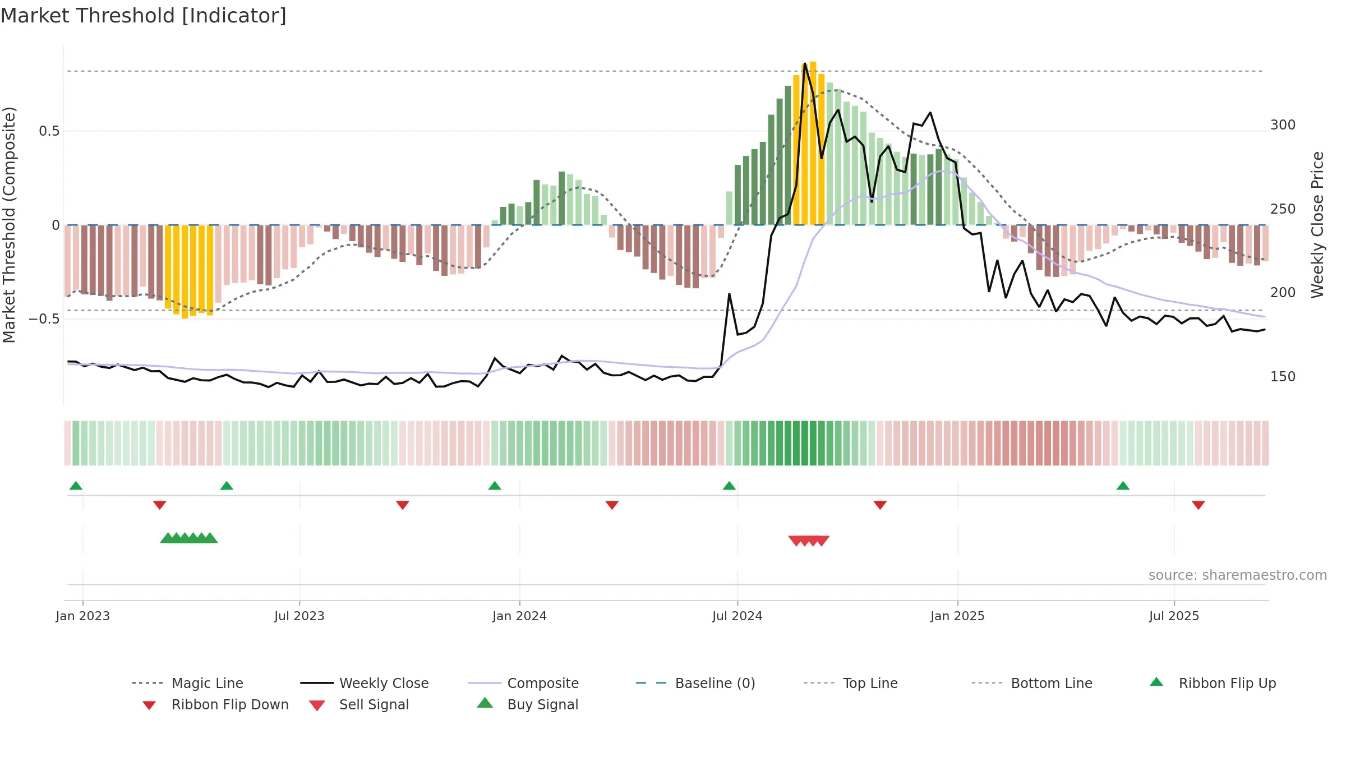Click the Weekly Close legend entry
This screenshot has height=757, width=1346.
click(364, 683)
